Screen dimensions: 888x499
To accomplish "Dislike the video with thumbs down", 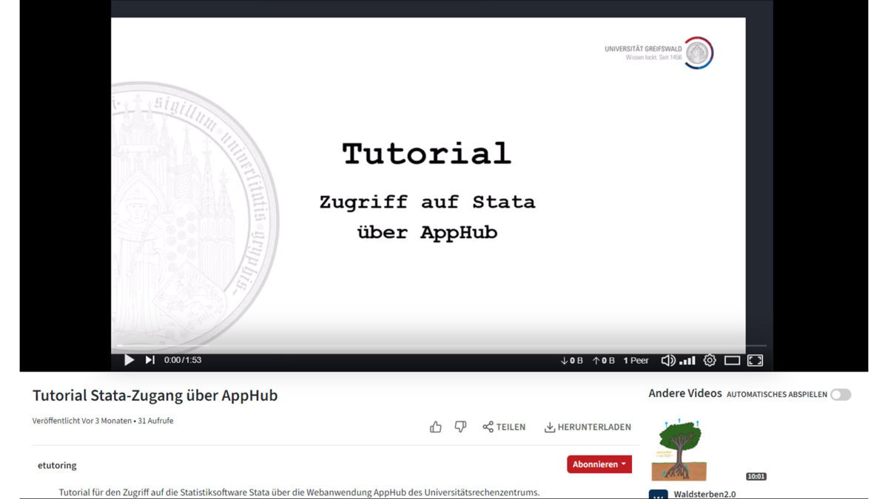I will point(460,427).
